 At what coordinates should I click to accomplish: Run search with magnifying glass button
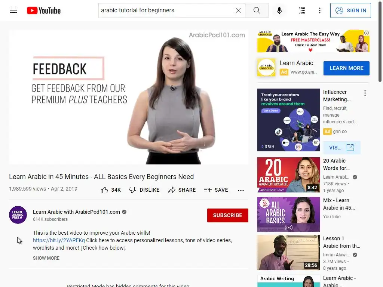257,10
